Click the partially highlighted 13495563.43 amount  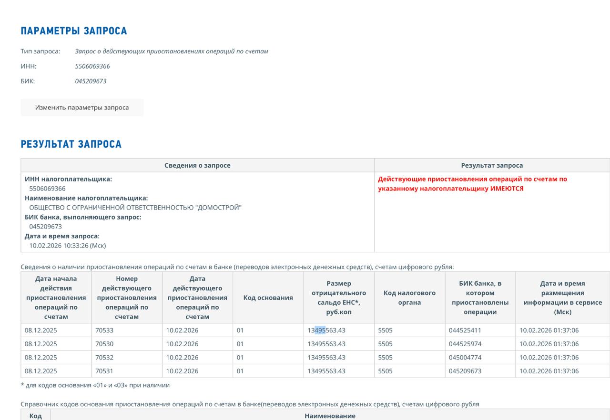pos(326,330)
